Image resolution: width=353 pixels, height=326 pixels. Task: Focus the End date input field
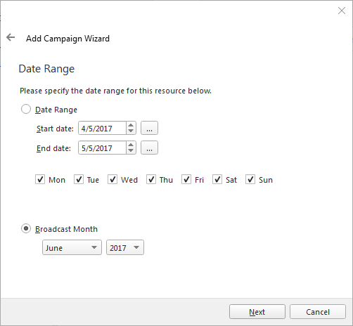[103, 148]
